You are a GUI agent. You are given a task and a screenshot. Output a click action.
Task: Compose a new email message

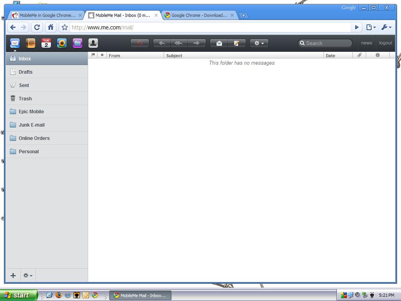[237, 43]
